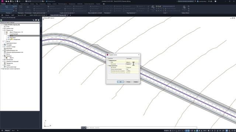Click the viewport label Сверху 2D каркас

[x=49, y=18]
